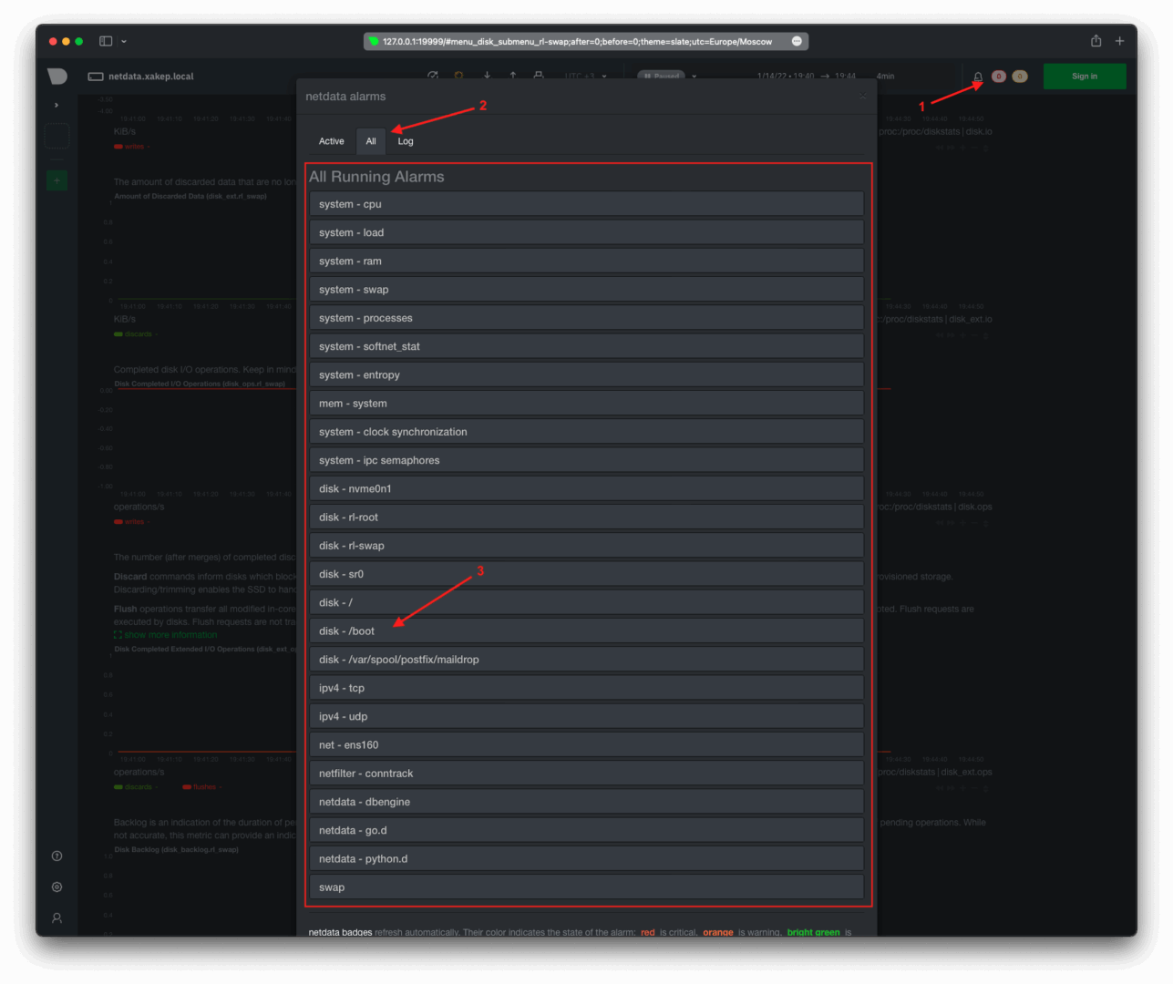1173x984 pixels.
Task: Expand the system - processes alarm group
Action: 586,318
